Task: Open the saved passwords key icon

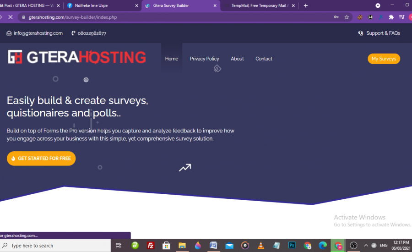Action: 336,17
